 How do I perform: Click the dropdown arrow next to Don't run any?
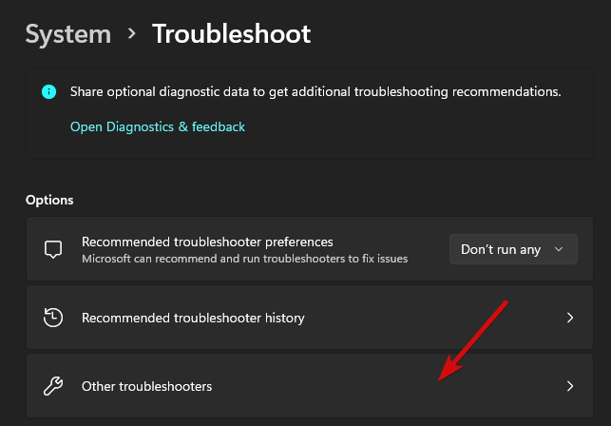559,249
